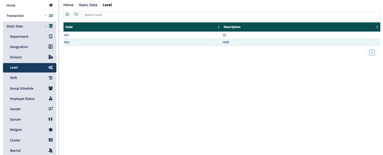Select the Religion sidebar entry
The image size is (383, 155).
[x=16, y=130]
